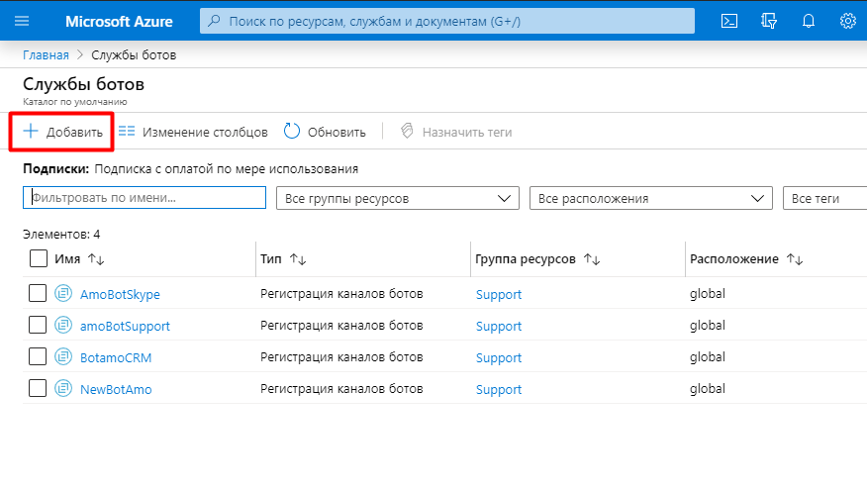Click Тип cell in BotamoCRM row

tap(341, 357)
